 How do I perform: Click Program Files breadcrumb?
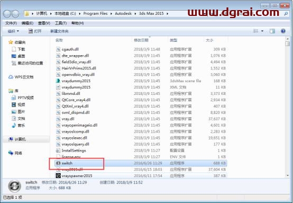pyautogui.click(x=95, y=13)
